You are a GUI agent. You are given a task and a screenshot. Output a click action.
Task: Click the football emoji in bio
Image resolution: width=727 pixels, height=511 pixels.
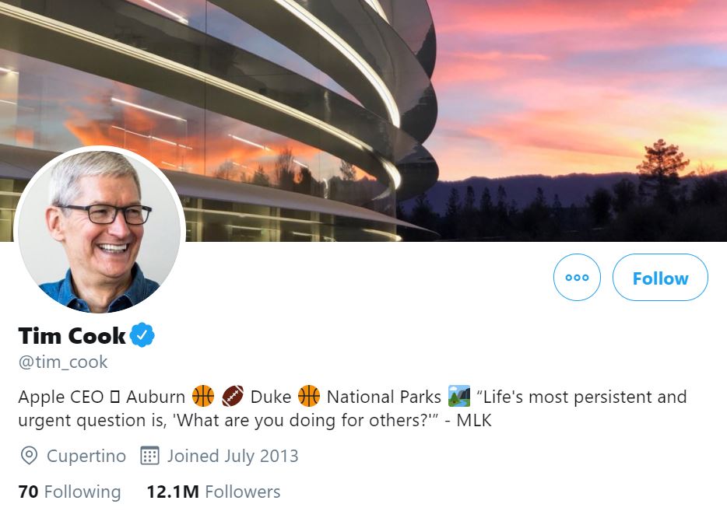(x=233, y=397)
